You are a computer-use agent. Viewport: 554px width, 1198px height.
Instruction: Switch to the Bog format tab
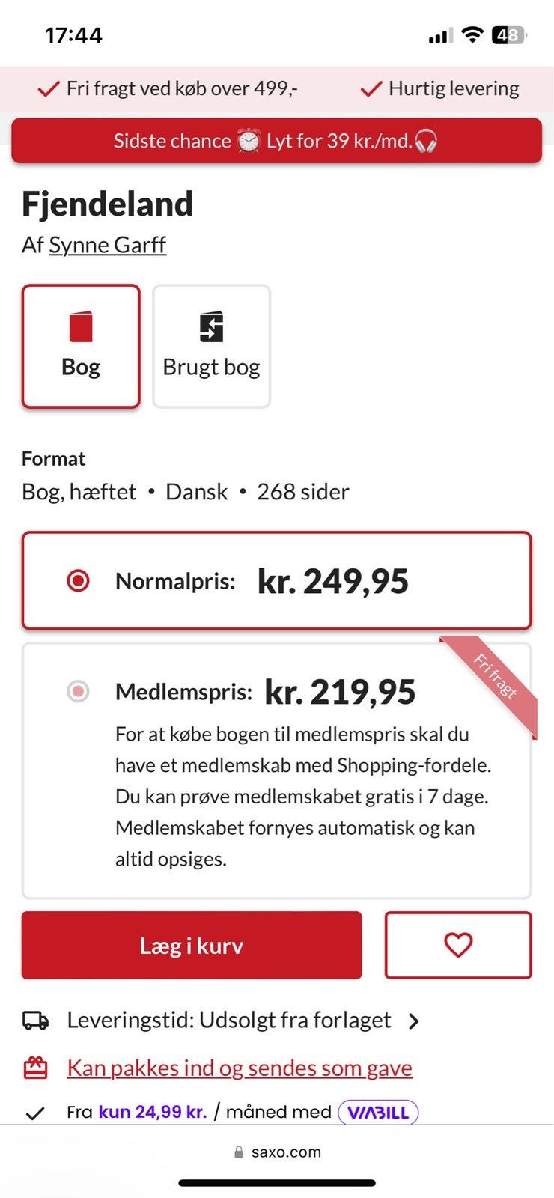[81, 346]
